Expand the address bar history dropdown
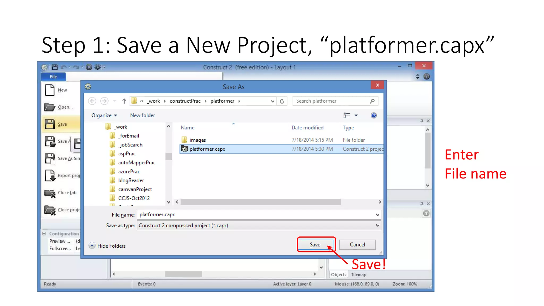Screen dimensions: 544x306 (273, 101)
